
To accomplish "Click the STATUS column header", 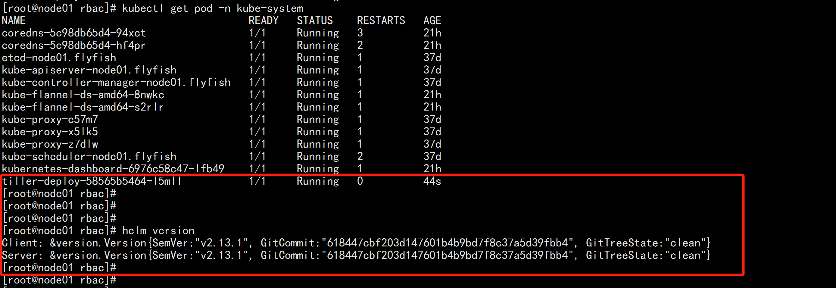I will point(315,20).
